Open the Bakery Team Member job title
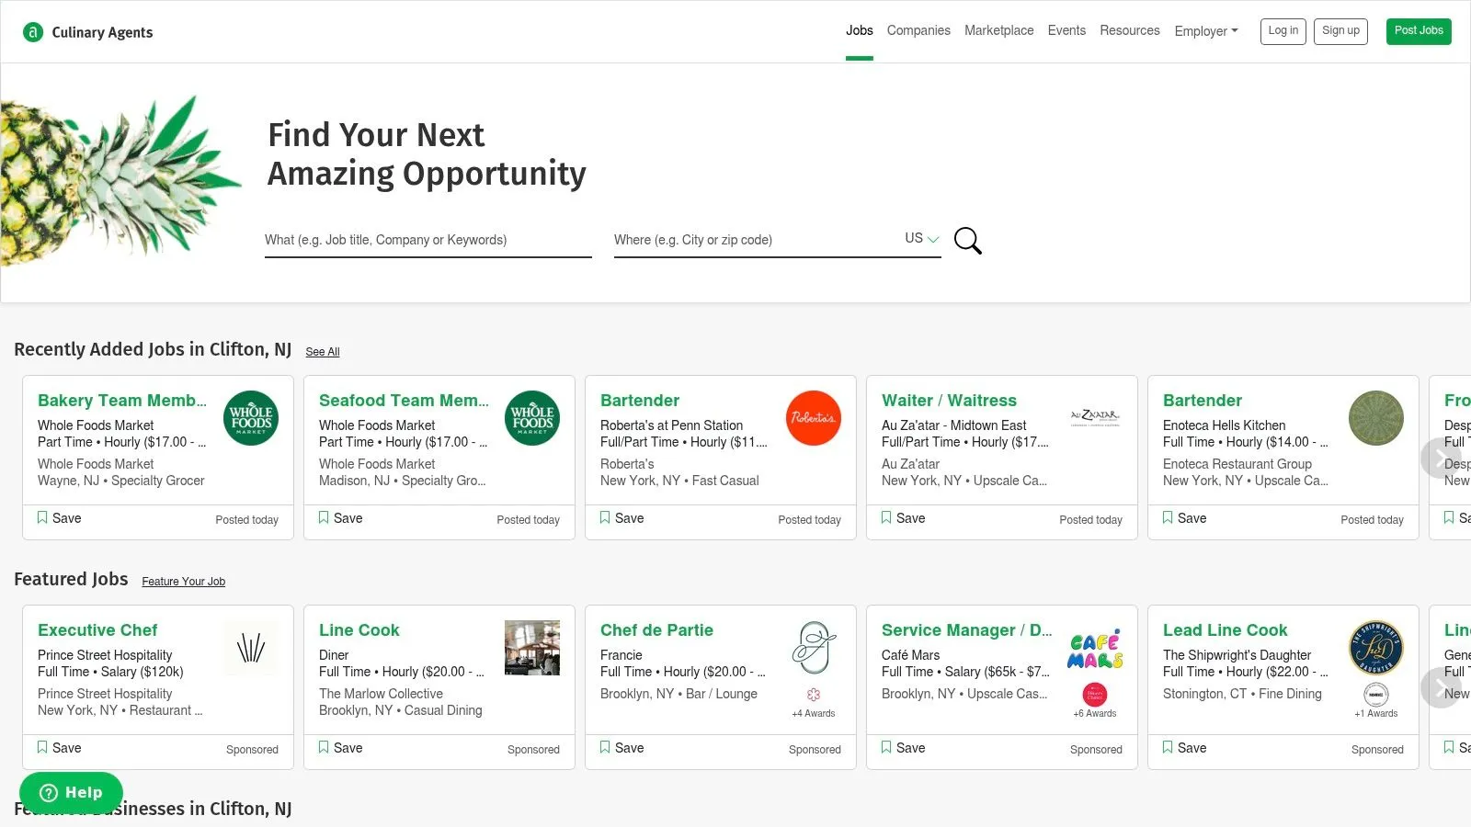Image resolution: width=1471 pixels, height=827 pixels. (x=122, y=401)
